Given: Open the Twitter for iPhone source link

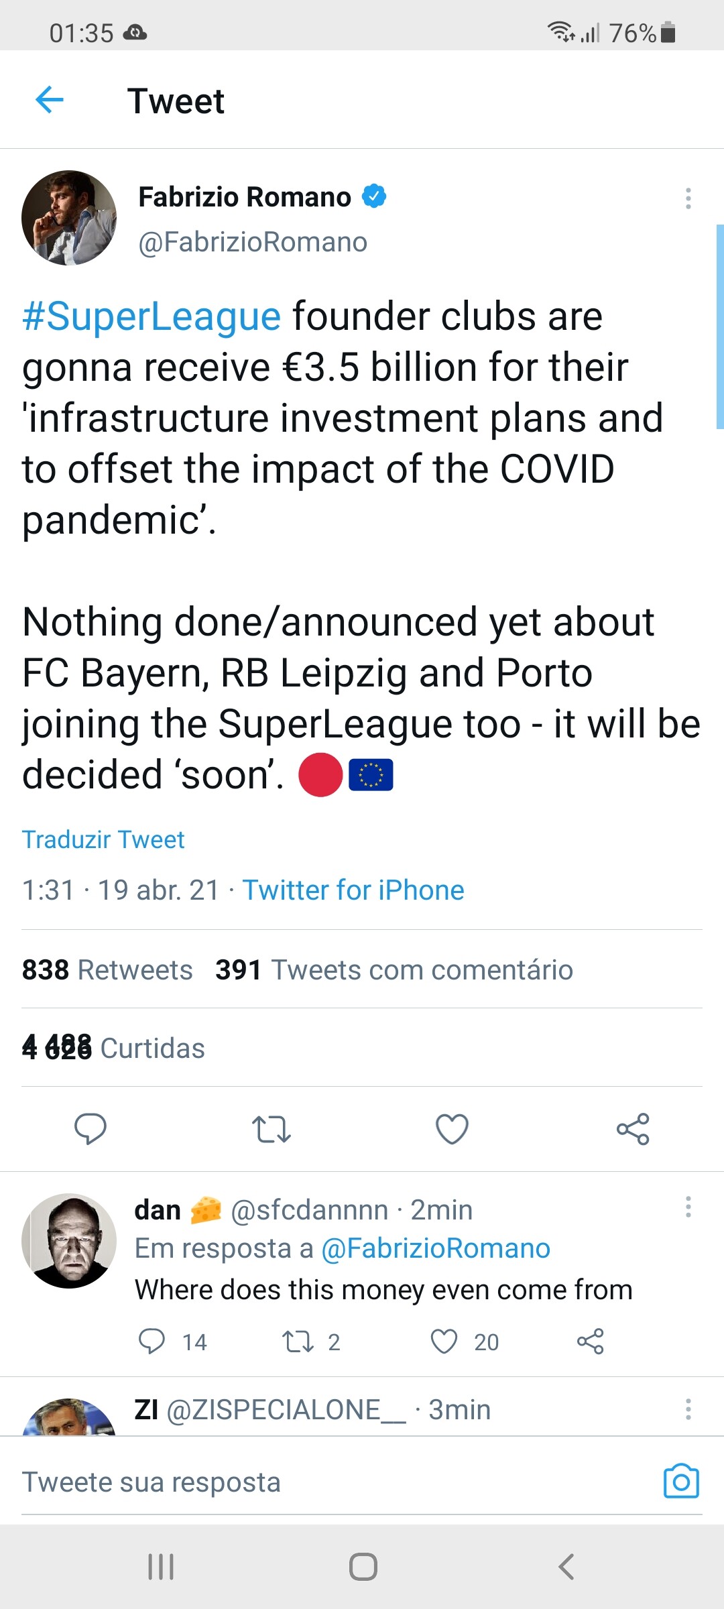Looking at the screenshot, I should pos(353,890).
